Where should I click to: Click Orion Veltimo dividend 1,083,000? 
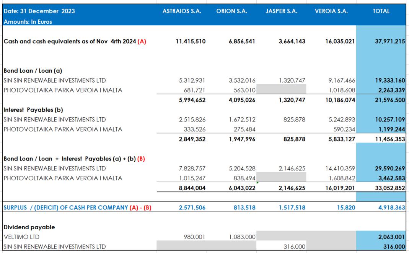[242, 237]
